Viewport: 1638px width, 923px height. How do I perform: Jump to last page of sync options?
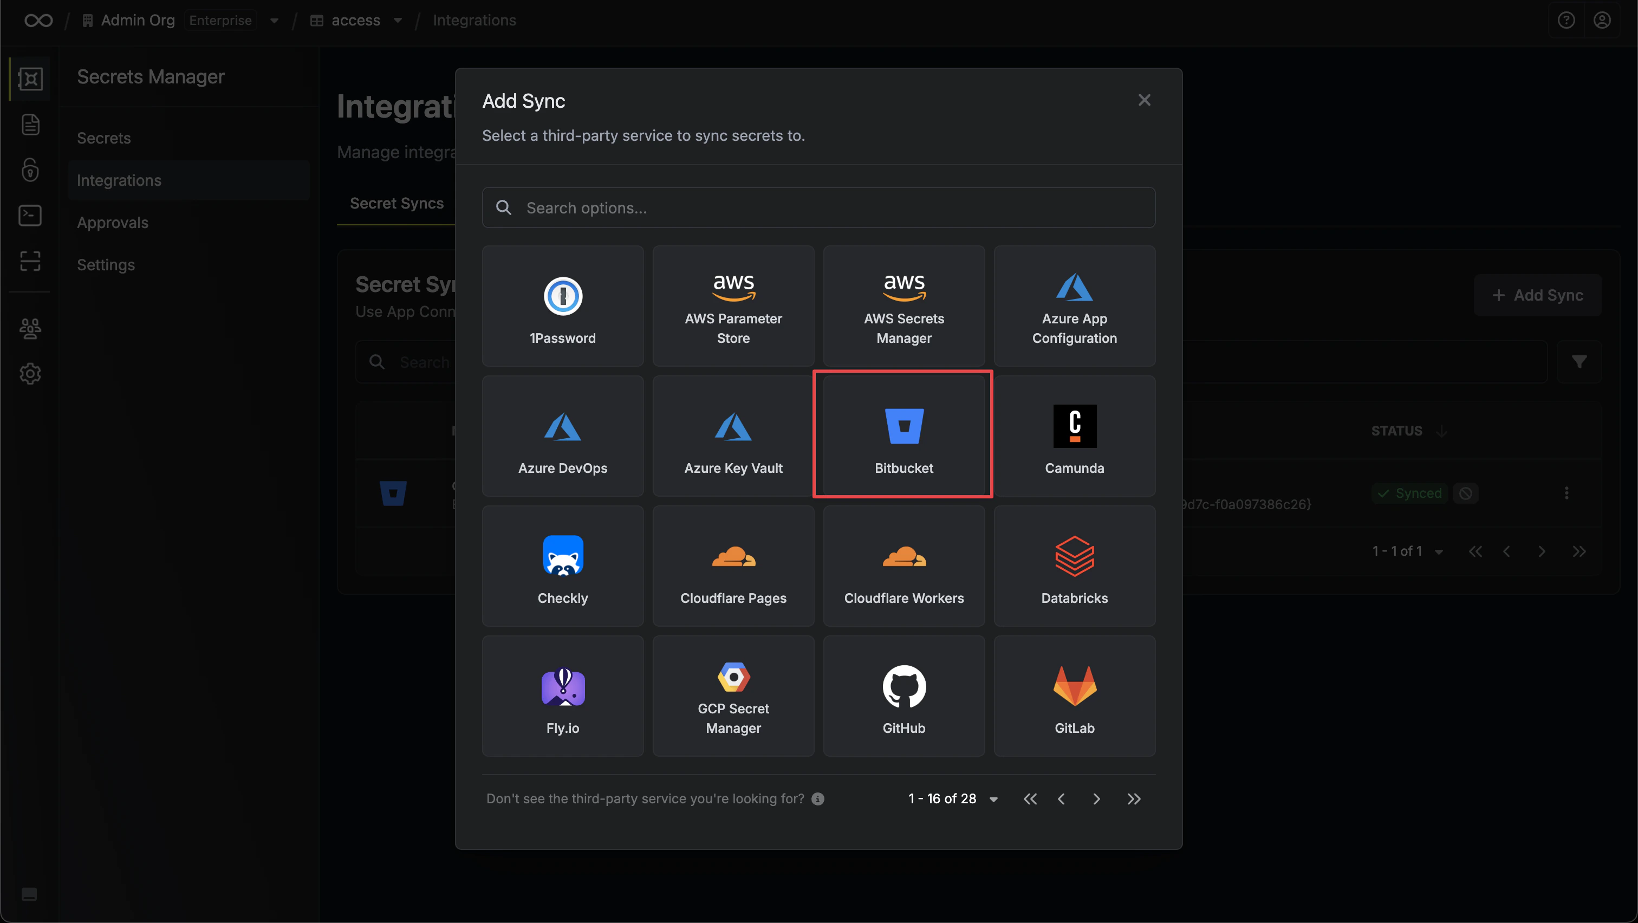[x=1134, y=798]
